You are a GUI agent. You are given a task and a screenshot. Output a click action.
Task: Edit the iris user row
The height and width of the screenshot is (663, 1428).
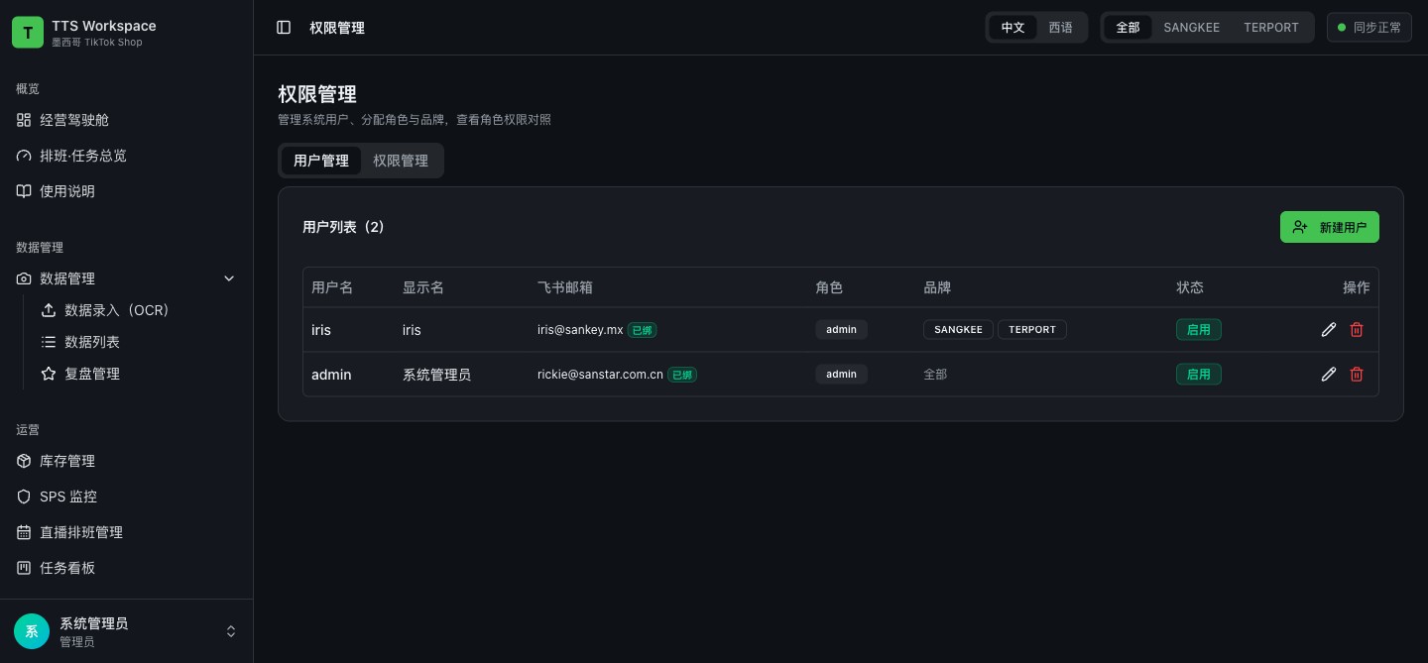pos(1329,330)
